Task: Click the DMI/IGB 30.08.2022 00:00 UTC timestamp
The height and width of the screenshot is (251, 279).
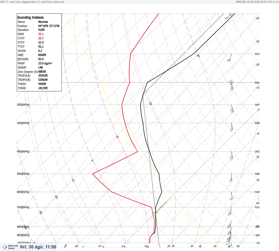Action: coord(257,2)
